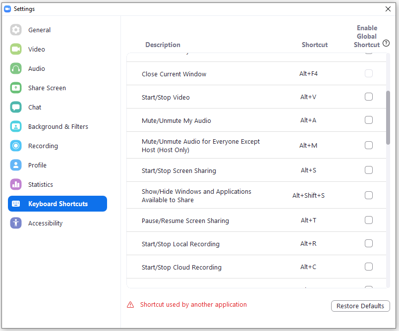Open the Accessibility section

(57, 223)
